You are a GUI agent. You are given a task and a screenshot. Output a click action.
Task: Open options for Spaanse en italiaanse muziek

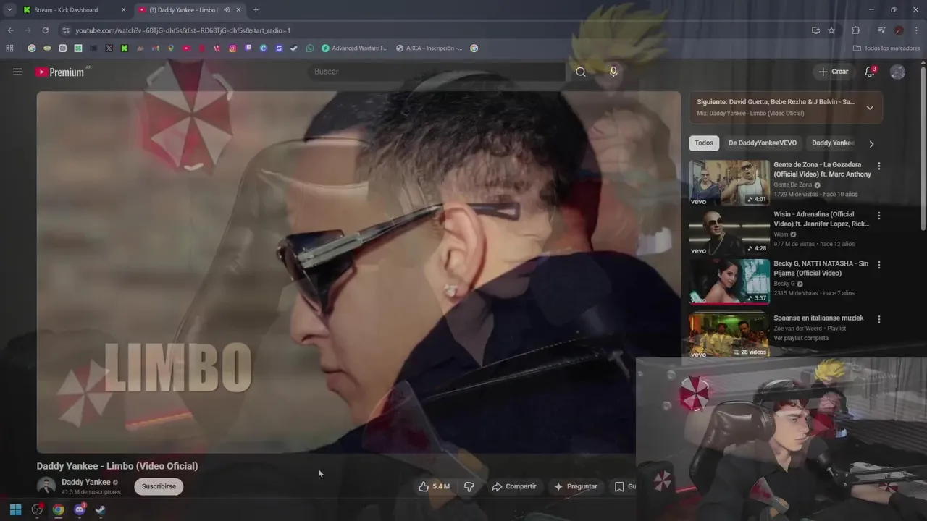click(x=879, y=319)
